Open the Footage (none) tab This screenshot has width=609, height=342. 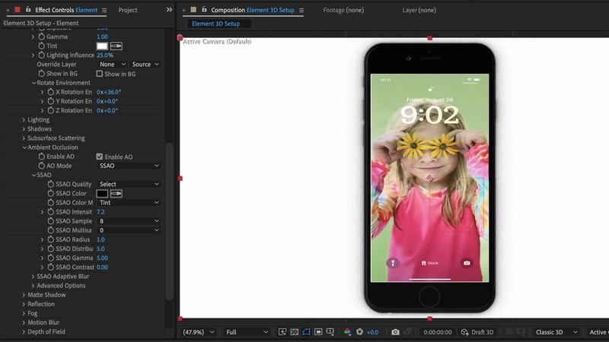pos(344,10)
